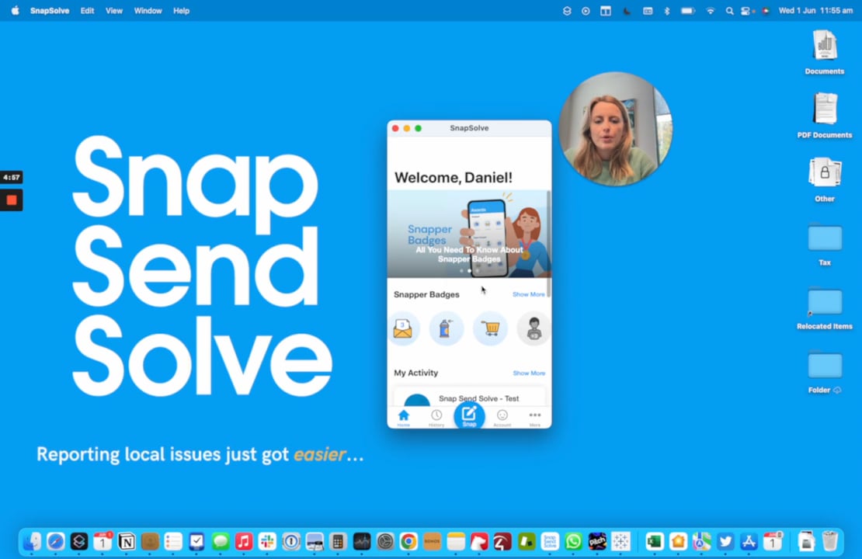Open WhatsApp from the Dock
This screenshot has height=559, width=862.
[x=573, y=541]
